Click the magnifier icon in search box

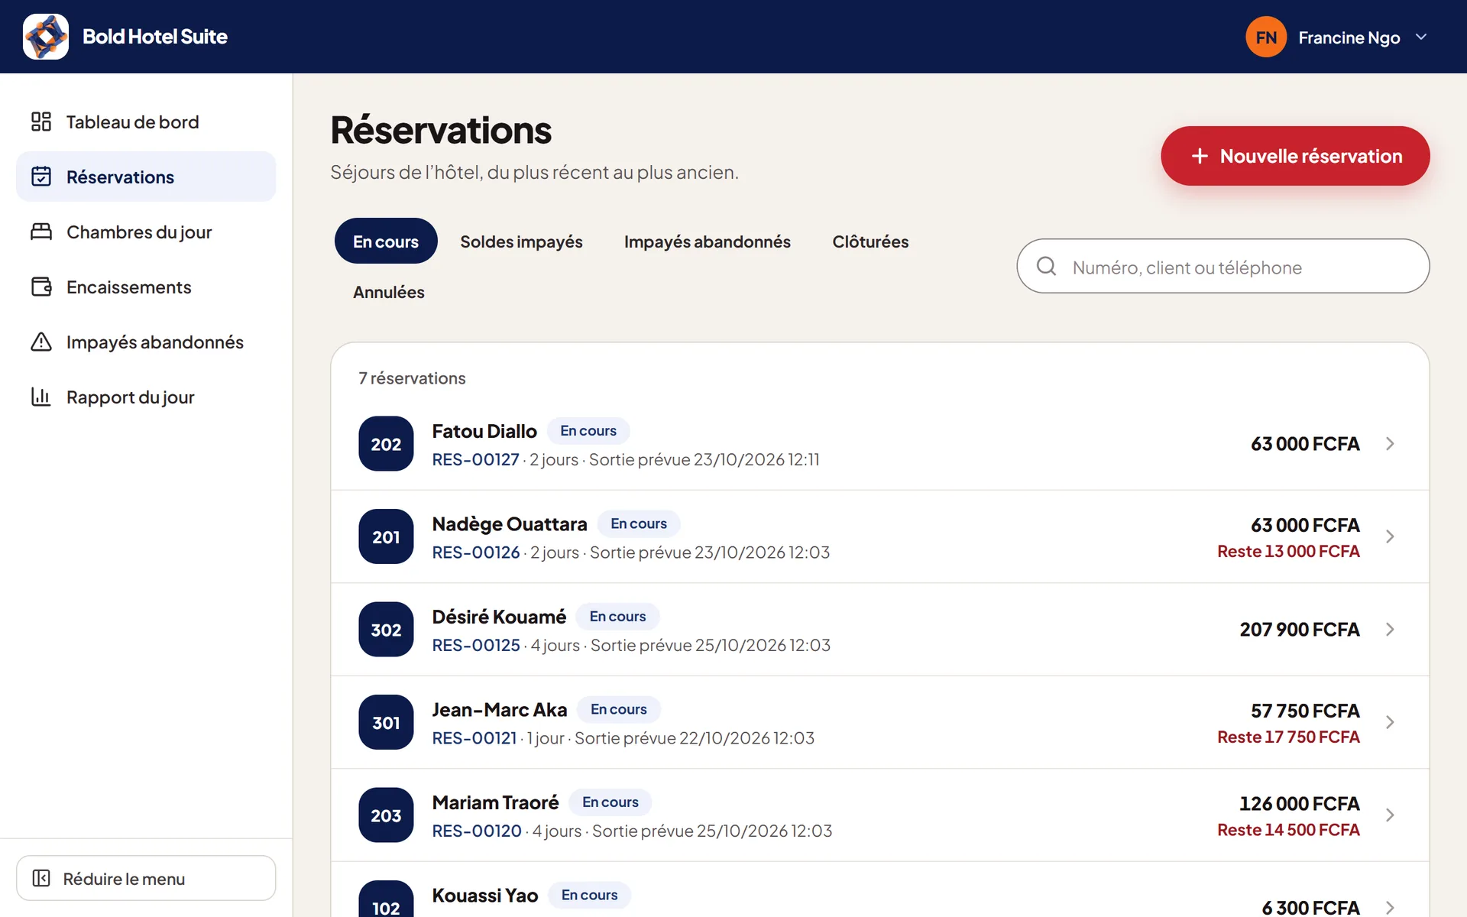[x=1046, y=266]
